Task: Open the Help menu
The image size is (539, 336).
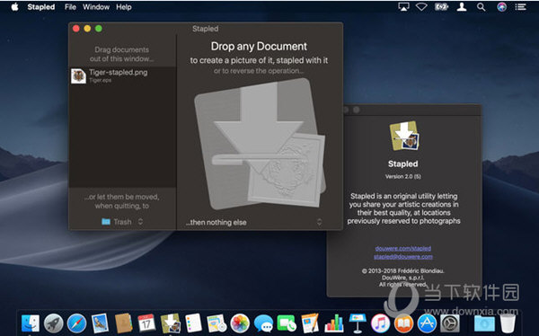Action: pos(124,7)
